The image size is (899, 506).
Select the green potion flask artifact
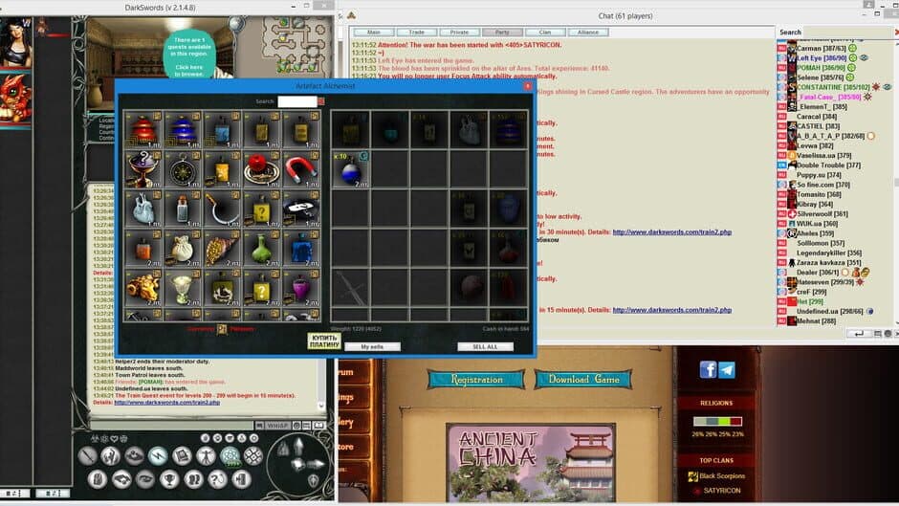click(261, 249)
